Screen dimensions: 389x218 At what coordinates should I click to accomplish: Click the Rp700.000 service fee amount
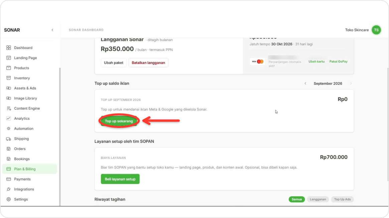[x=334, y=157]
